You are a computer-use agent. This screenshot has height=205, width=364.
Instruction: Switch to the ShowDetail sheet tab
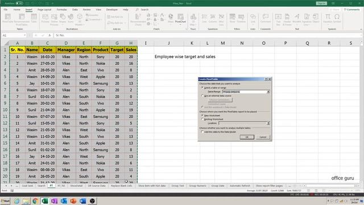[x=76, y=186]
